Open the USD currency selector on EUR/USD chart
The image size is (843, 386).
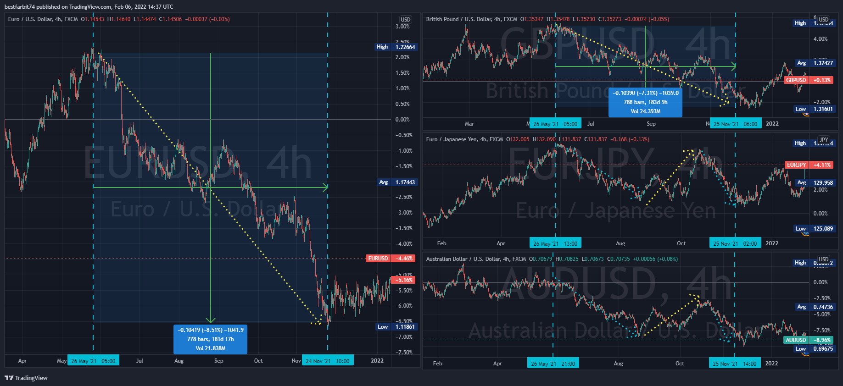click(406, 20)
